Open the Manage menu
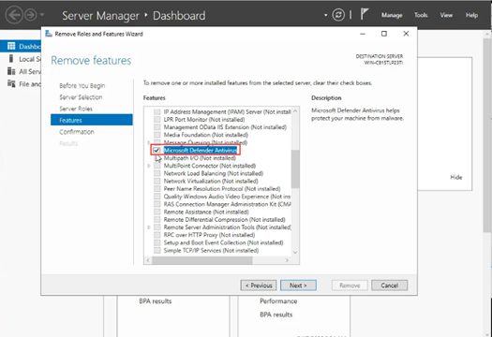This screenshot has width=492, height=337. [x=392, y=15]
